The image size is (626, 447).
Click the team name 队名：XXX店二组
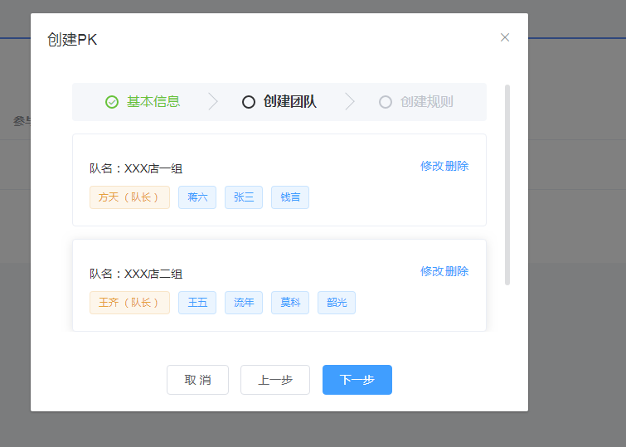136,274
